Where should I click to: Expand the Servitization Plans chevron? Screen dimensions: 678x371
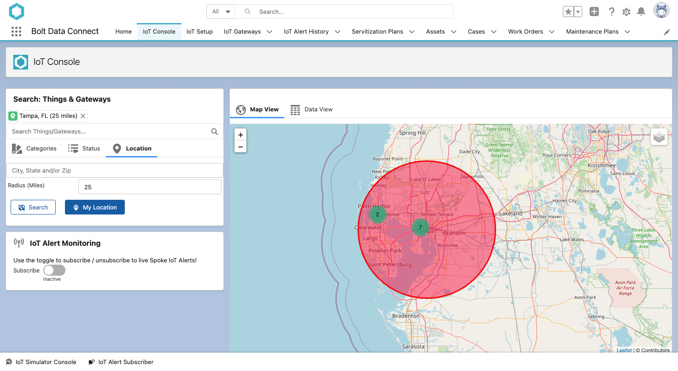pos(412,32)
